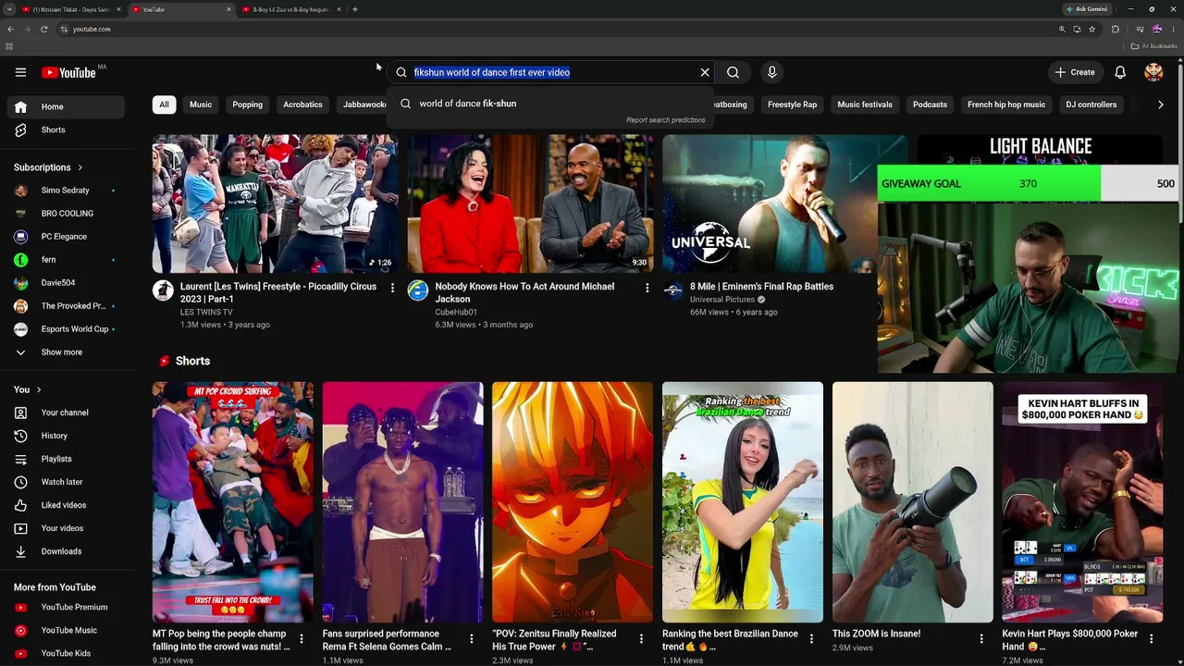Open options for the Zenitsu short
1184x666 pixels.
coord(641,638)
